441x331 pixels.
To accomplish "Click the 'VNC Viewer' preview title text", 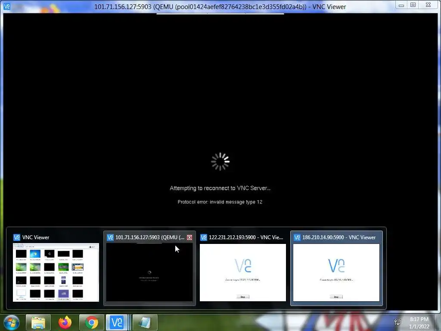I will (36, 237).
